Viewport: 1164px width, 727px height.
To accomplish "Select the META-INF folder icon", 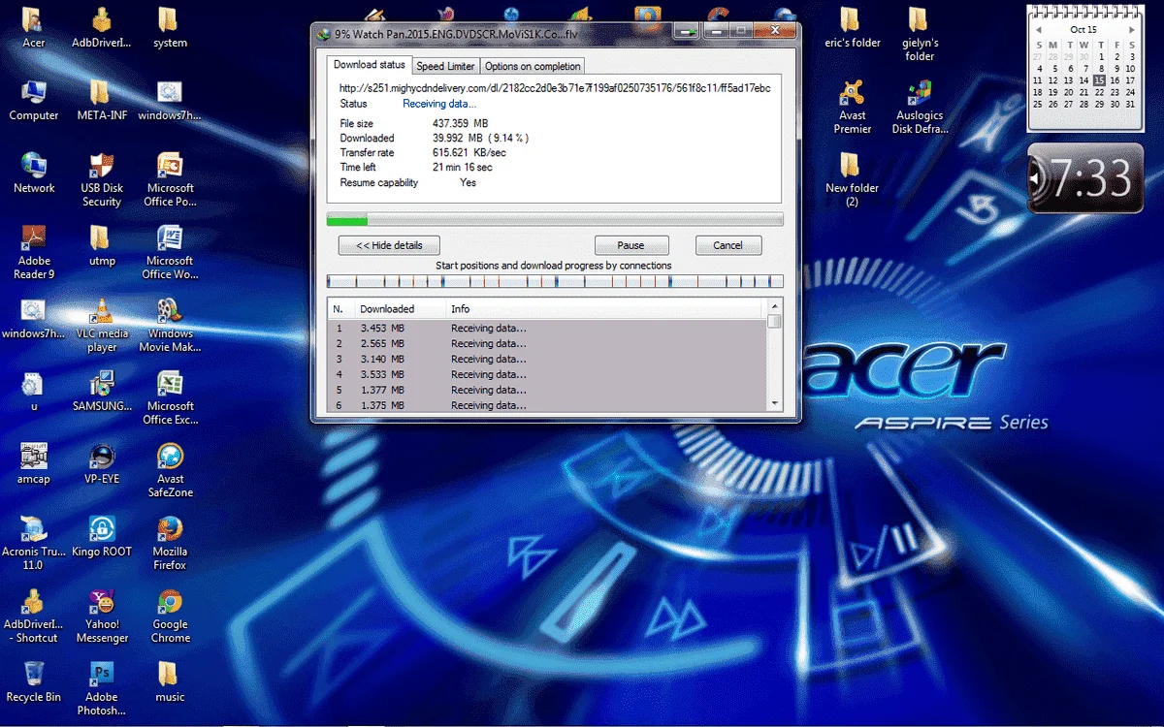I will tap(101, 100).
